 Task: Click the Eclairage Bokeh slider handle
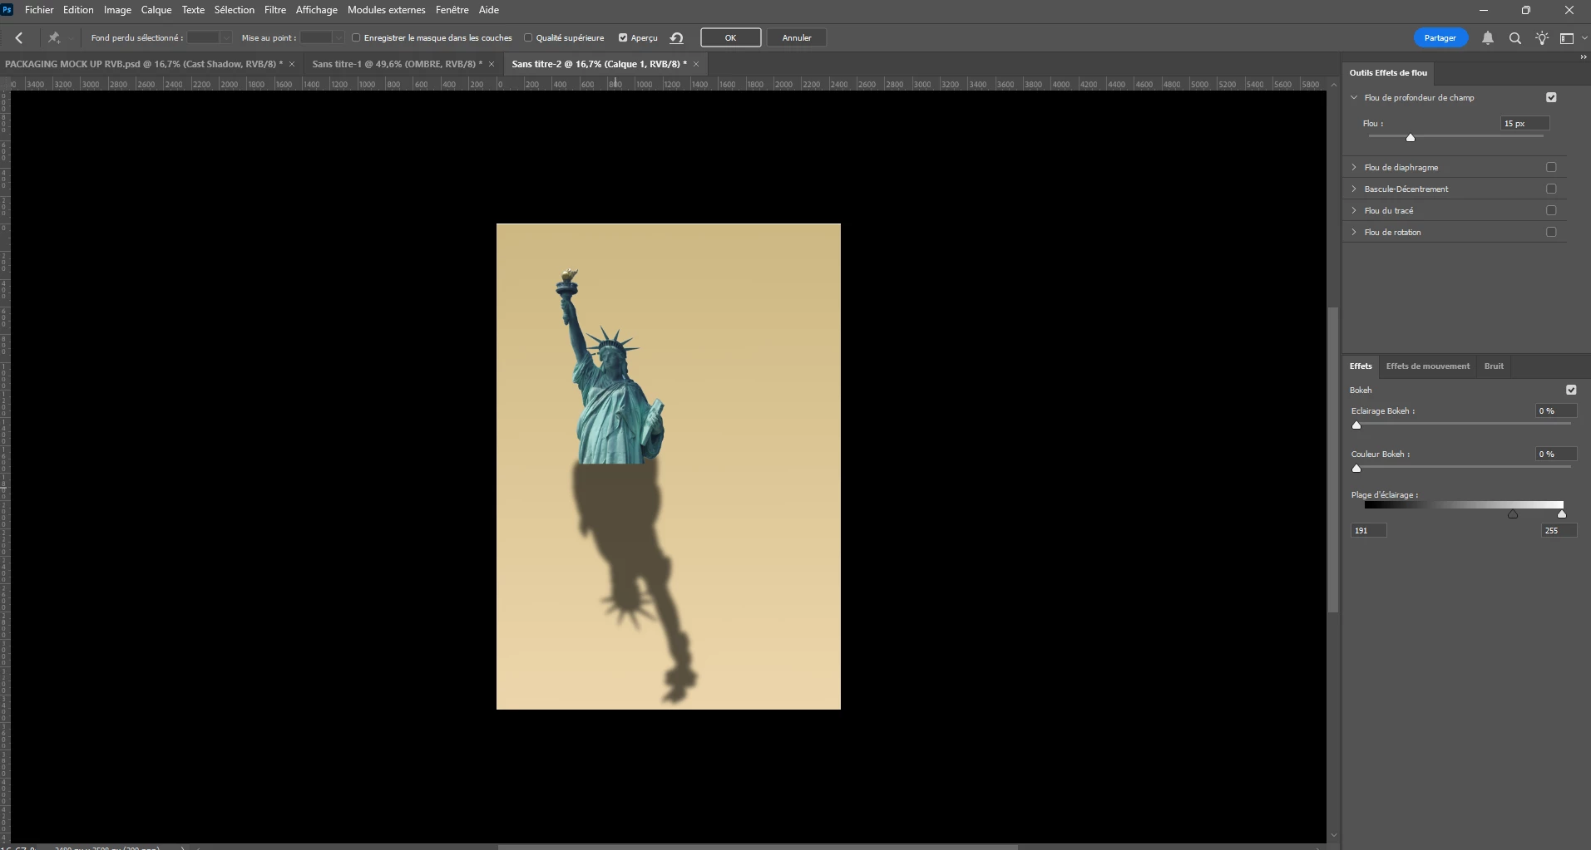tap(1356, 425)
